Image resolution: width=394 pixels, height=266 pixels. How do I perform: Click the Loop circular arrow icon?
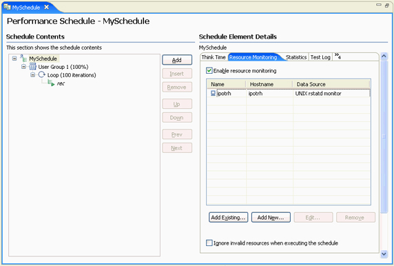[x=42, y=74]
